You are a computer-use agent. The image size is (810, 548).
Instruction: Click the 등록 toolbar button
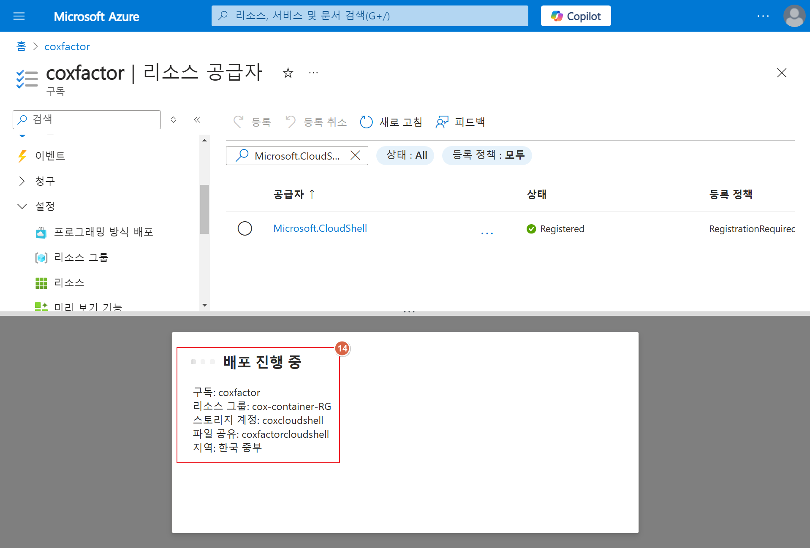click(252, 122)
